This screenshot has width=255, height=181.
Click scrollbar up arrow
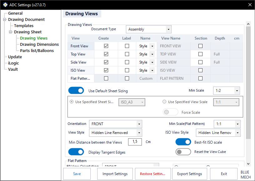coord(248,24)
